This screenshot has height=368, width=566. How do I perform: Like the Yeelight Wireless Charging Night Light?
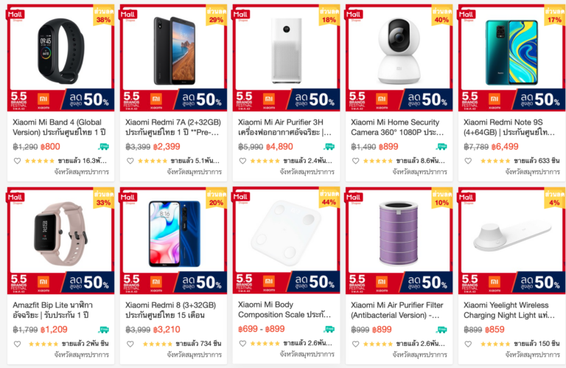tap(469, 344)
